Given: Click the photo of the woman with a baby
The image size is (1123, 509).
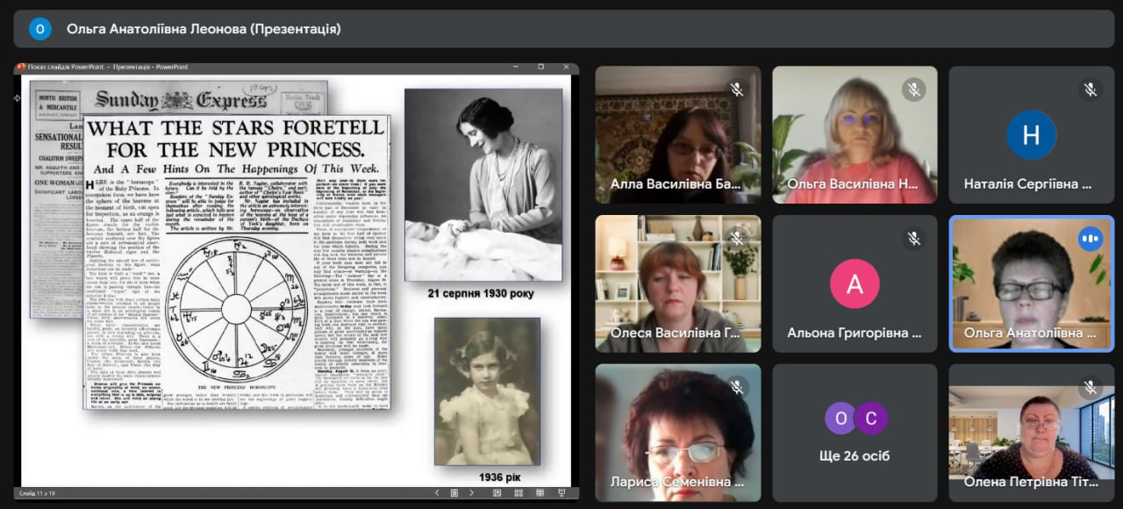Looking at the screenshot, I should click(x=483, y=185).
